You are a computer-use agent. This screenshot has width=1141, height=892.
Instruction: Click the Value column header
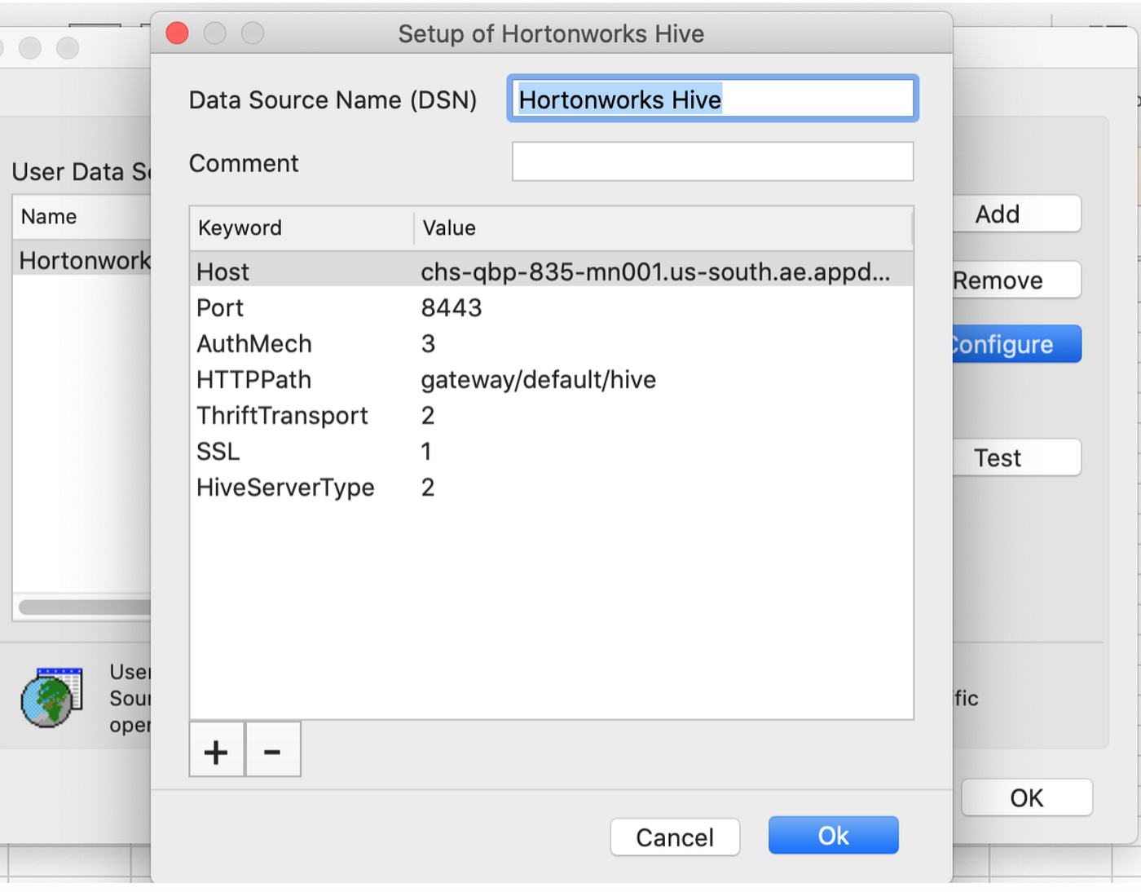(662, 227)
